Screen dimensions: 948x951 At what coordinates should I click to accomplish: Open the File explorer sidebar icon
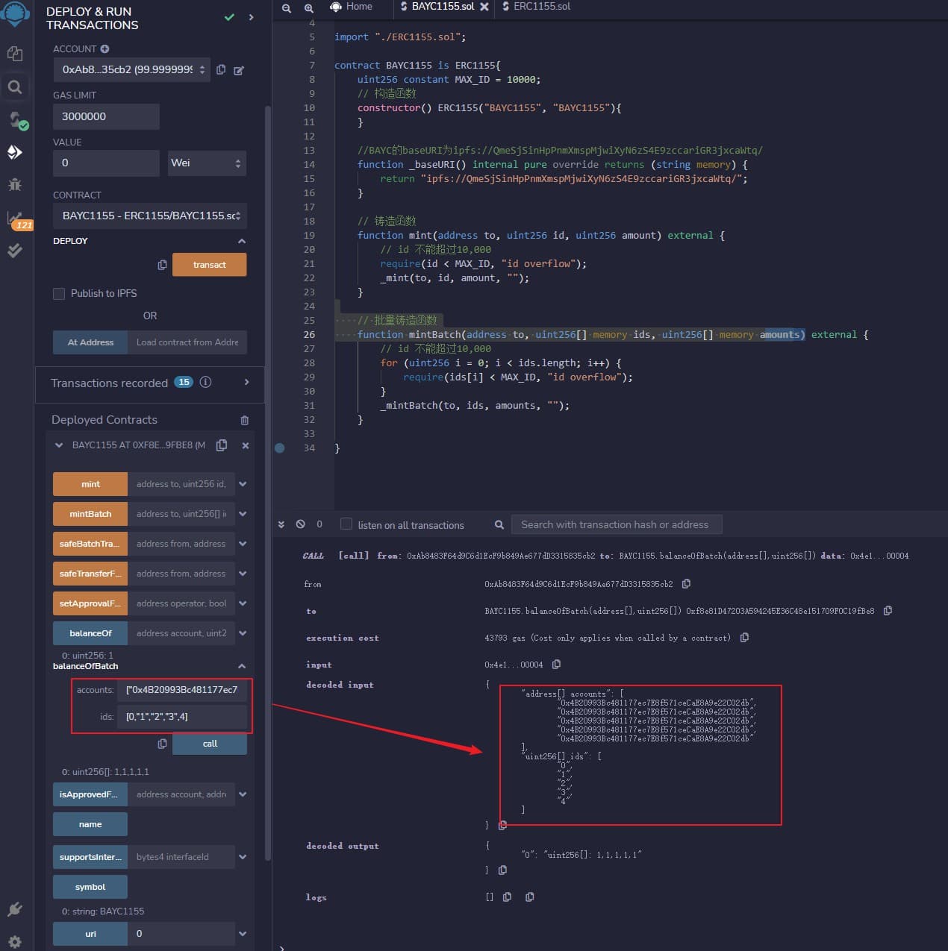tap(15, 54)
